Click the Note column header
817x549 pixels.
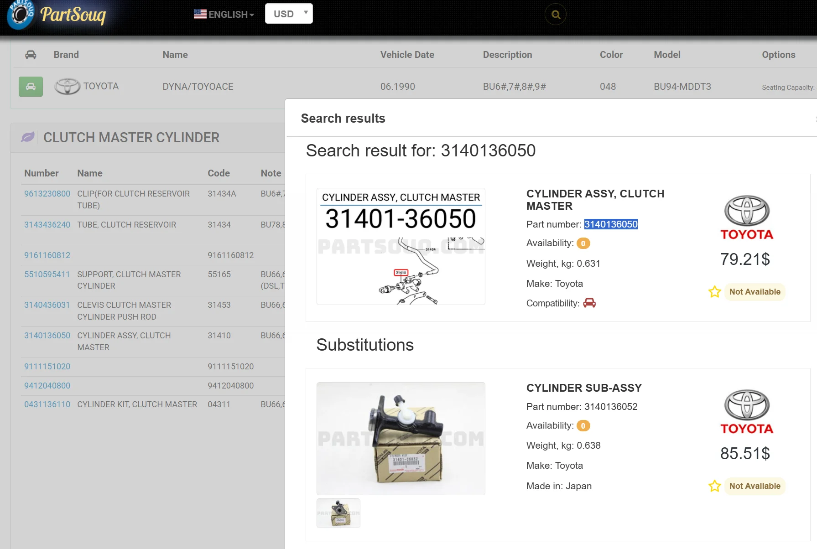coord(271,173)
